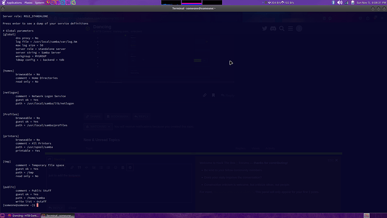Open the volume speaker tray icon

pos(340,2)
